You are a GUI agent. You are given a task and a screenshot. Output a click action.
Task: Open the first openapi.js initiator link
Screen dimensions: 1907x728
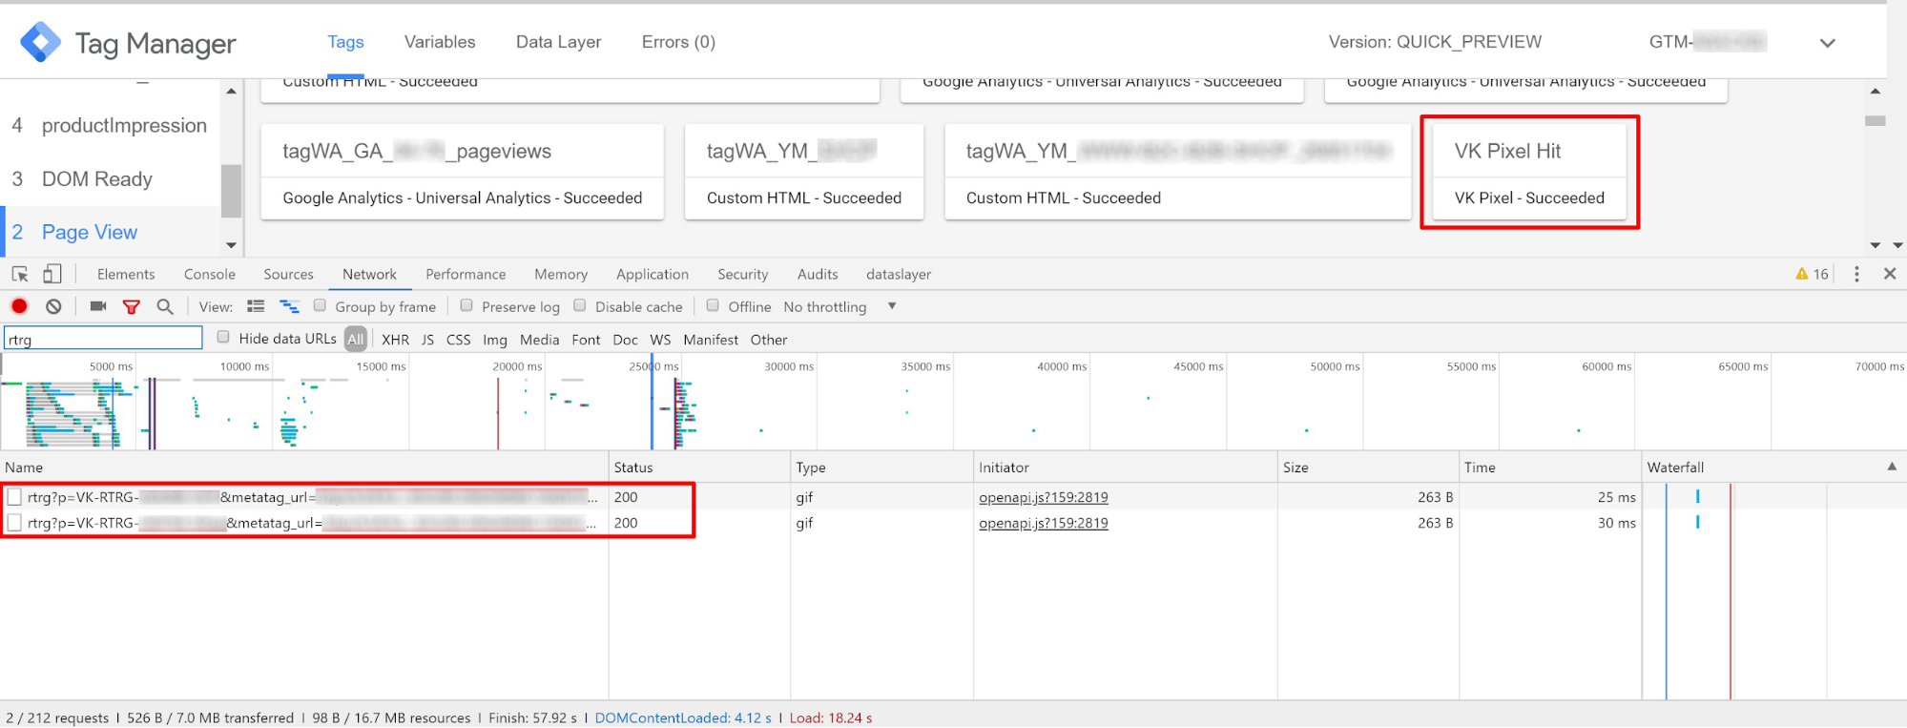coord(1043,497)
